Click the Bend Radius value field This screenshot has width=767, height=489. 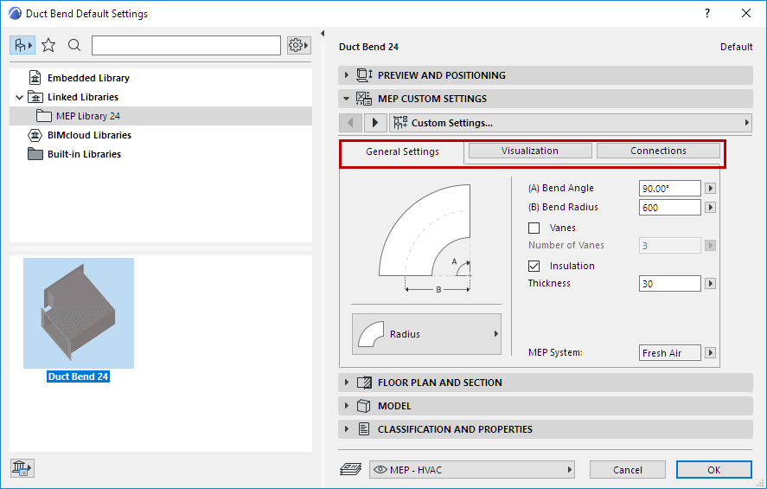tap(669, 208)
